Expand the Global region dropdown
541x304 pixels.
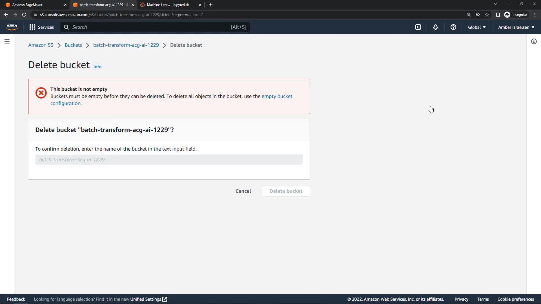pos(477,27)
